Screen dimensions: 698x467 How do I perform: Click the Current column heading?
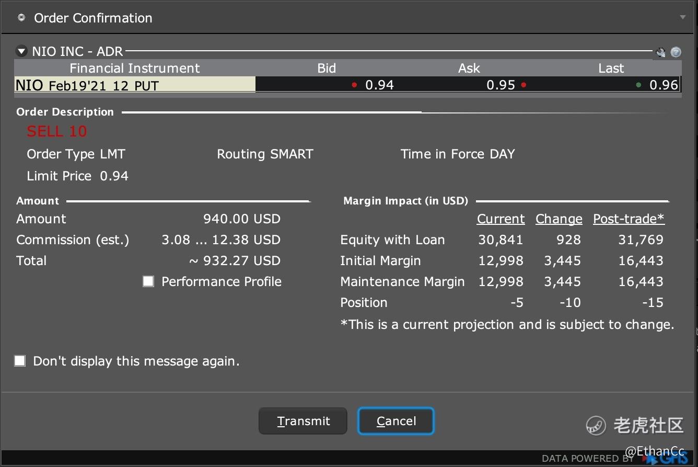(501, 219)
